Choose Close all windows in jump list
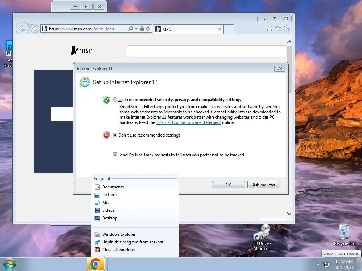 click(135, 250)
